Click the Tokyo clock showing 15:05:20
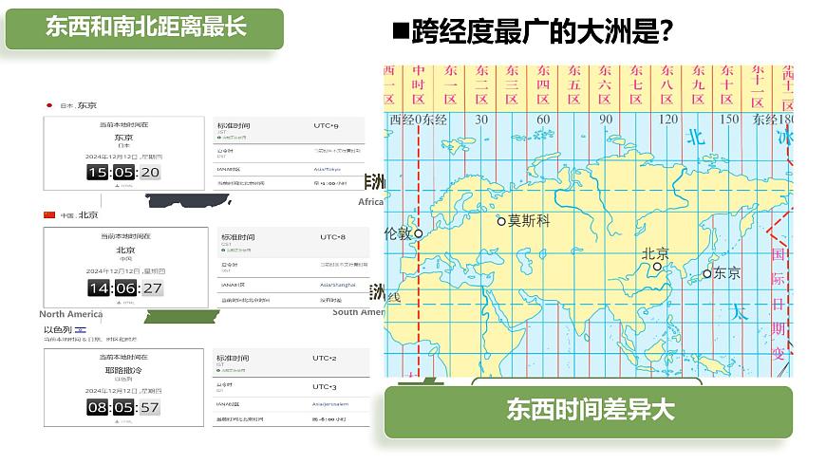Viewport: 826px width, 464px height. click(x=123, y=173)
